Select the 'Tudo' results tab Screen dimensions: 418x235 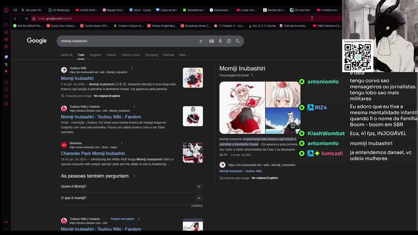click(81, 55)
